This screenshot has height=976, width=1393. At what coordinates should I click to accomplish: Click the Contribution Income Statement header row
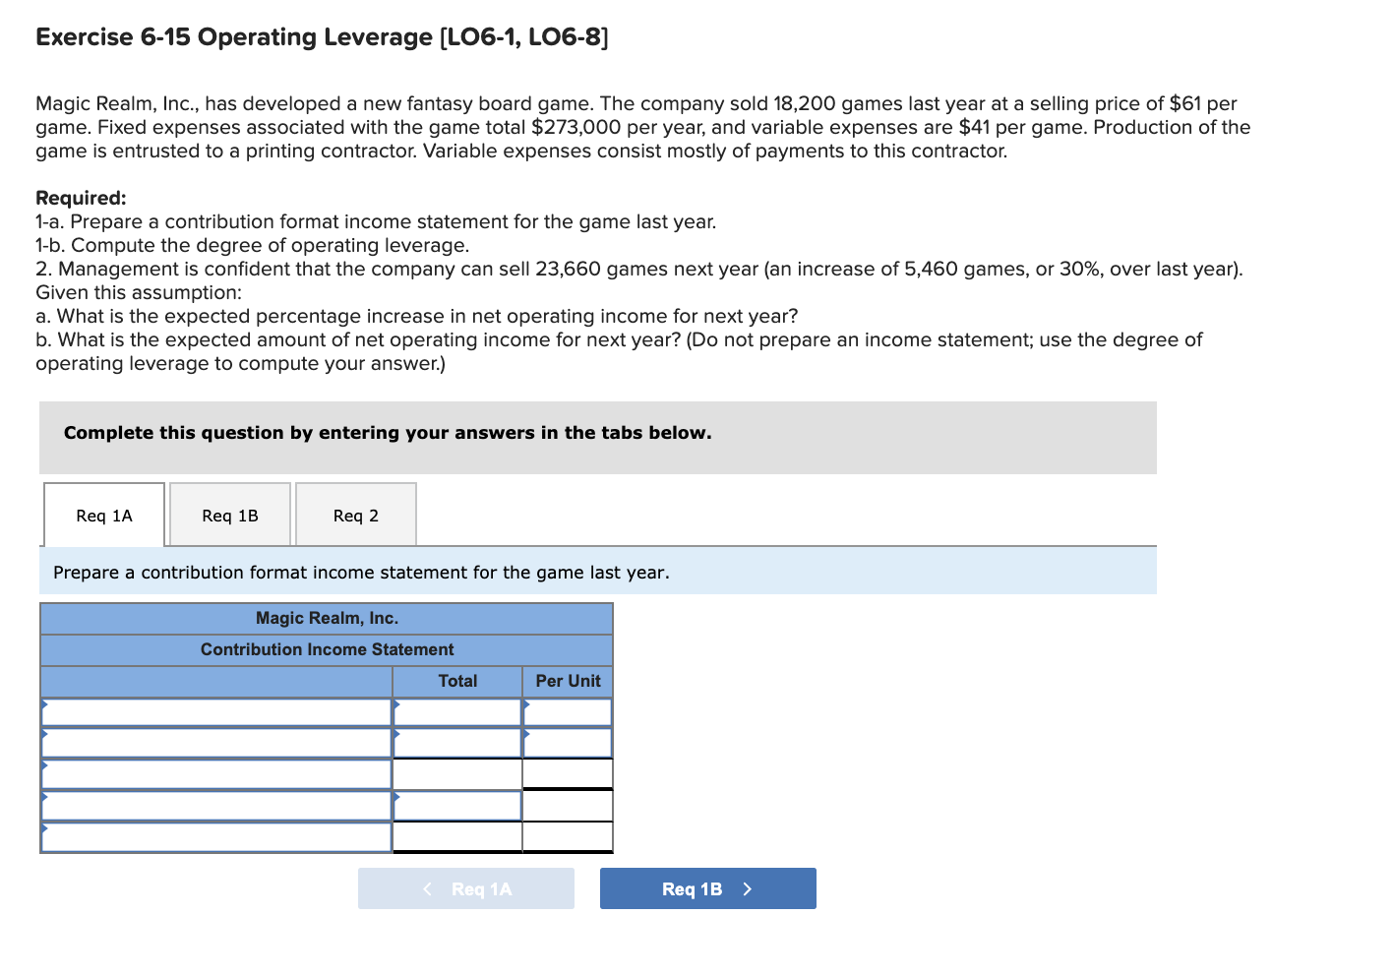pyautogui.click(x=327, y=649)
